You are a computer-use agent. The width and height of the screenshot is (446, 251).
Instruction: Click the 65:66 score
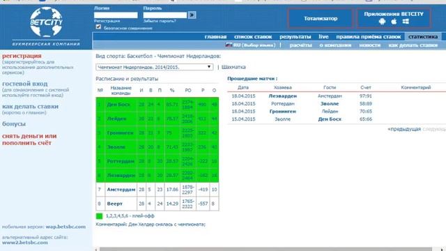[x=365, y=119]
